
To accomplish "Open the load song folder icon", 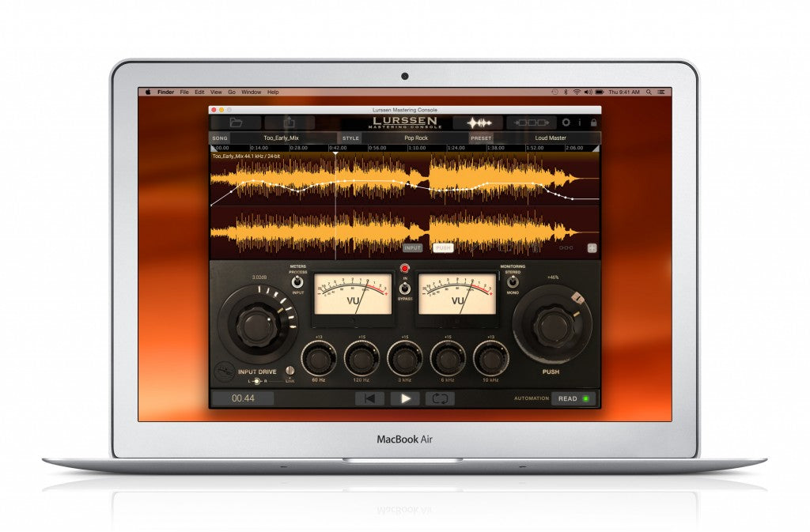I will (x=236, y=123).
